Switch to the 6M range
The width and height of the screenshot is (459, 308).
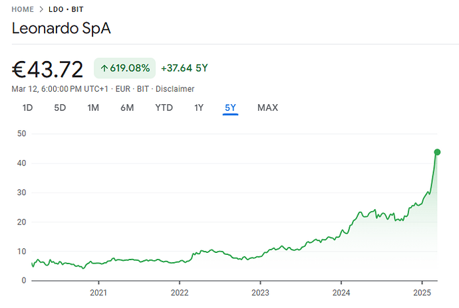127,108
